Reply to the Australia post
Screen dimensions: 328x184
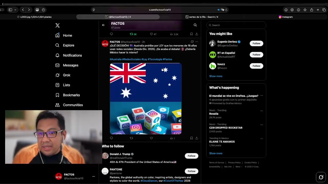click(111, 138)
